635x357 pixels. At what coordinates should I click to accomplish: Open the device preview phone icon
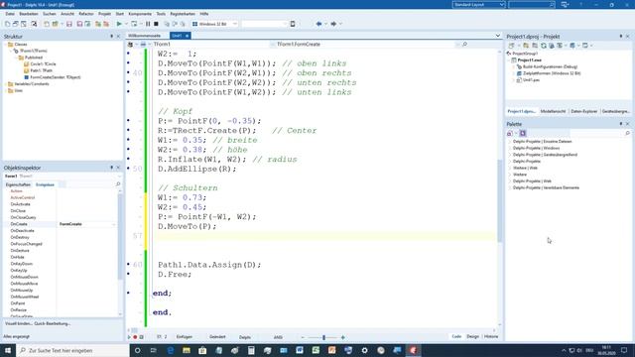click(293, 24)
